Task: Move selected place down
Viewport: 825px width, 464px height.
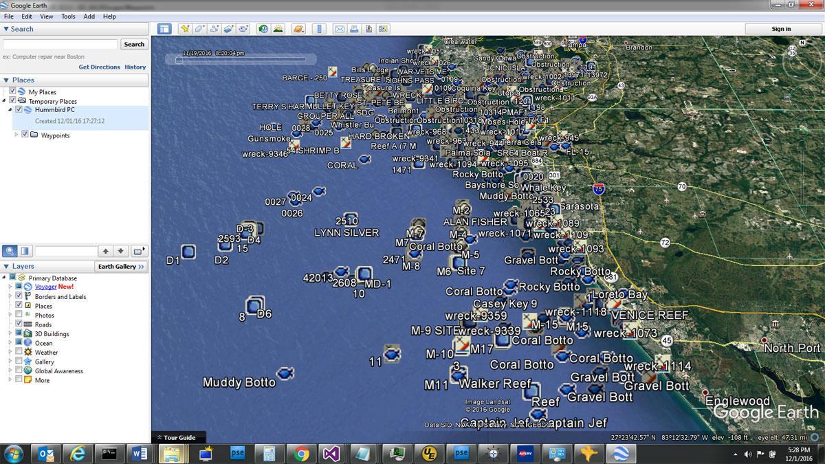Action: point(120,251)
